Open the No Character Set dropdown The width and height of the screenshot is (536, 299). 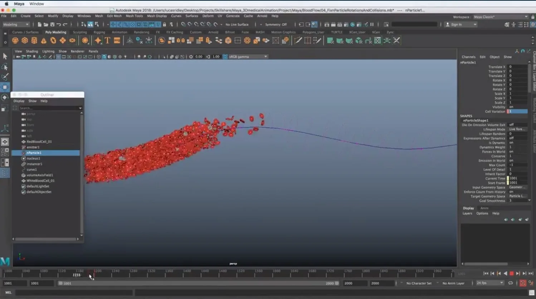tap(419, 283)
